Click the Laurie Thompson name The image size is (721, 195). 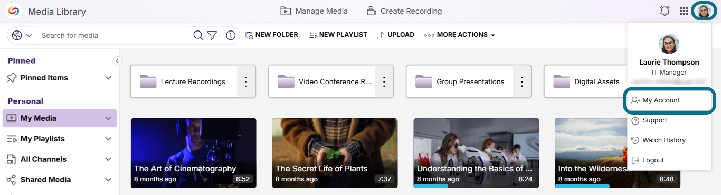click(x=669, y=62)
